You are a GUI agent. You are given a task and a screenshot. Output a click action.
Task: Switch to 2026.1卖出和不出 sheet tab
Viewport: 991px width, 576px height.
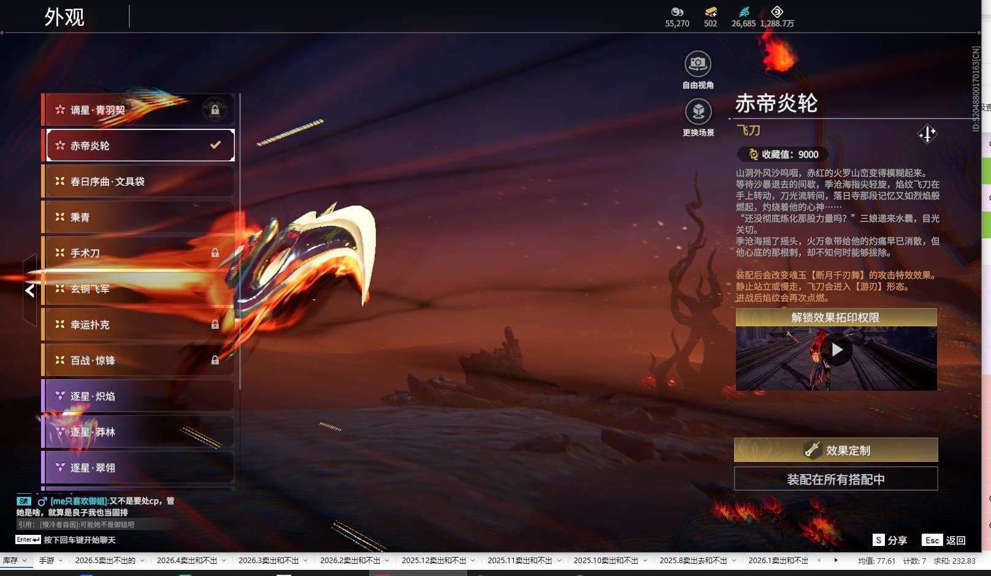click(778, 561)
